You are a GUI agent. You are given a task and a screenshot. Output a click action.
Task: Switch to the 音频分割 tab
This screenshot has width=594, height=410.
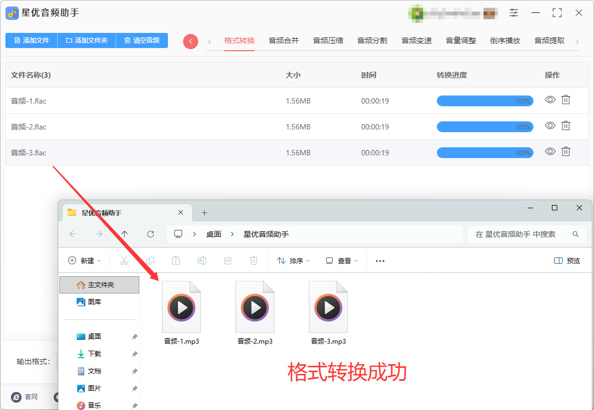(x=373, y=41)
